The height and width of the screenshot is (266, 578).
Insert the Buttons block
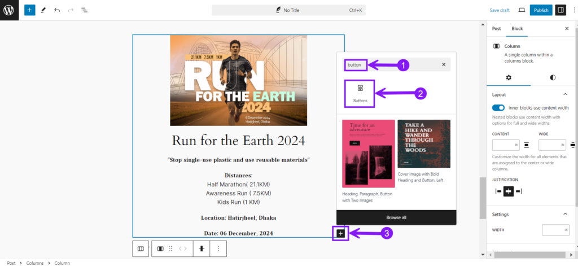tap(360, 94)
